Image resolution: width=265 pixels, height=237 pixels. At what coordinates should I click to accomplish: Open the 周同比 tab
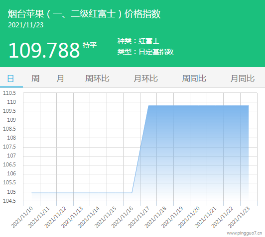click(194, 79)
